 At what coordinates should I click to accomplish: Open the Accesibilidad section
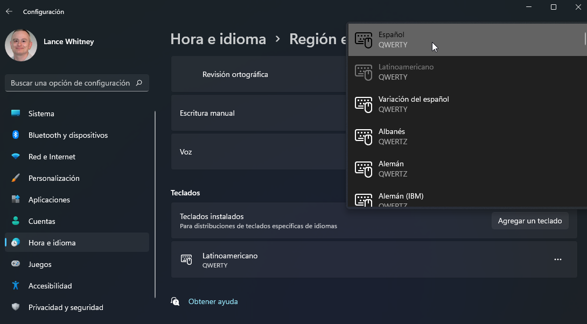click(50, 286)
